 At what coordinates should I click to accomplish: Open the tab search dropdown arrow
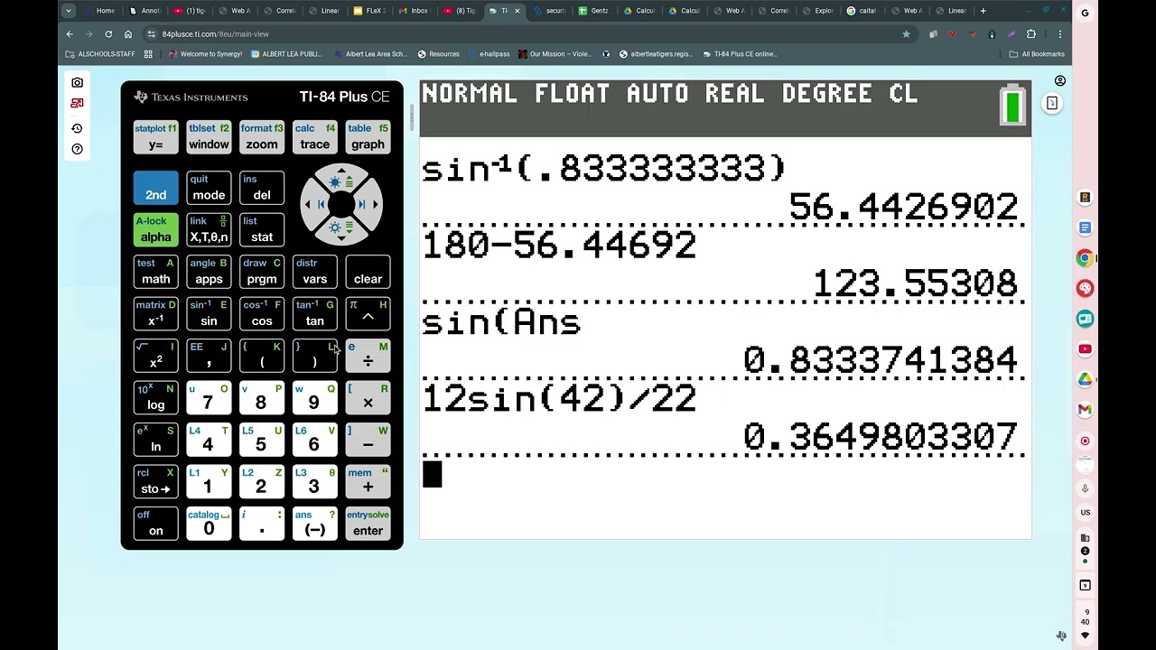(x=69, y=11)
